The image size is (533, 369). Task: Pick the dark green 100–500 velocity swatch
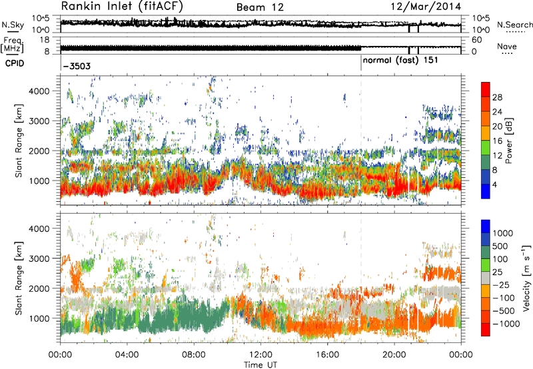(486, 252)
